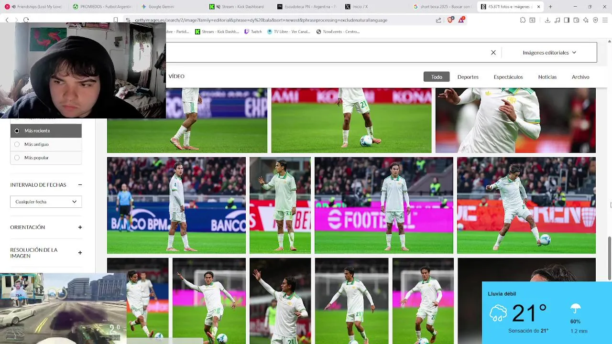Open the Cualquier fecha dropdown
612x344 pixels.
click(x=46, y=202)
